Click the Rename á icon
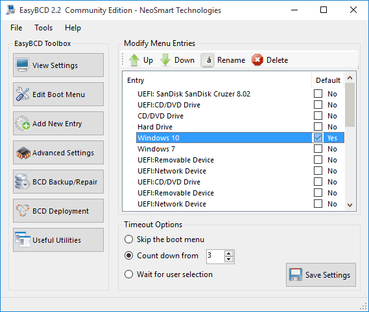Image resolution: width=369 pixels, height=312 pixels. [x=208, y=60]
